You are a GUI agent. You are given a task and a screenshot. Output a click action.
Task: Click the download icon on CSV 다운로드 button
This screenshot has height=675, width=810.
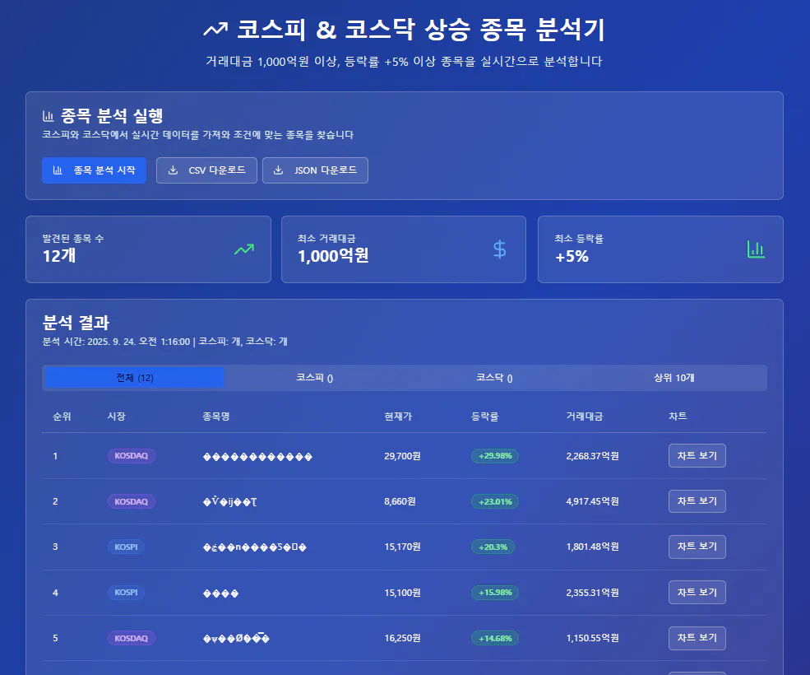[x=173, y=170]
